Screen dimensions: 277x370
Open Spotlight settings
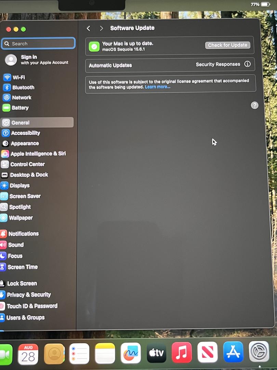point(15,207)
